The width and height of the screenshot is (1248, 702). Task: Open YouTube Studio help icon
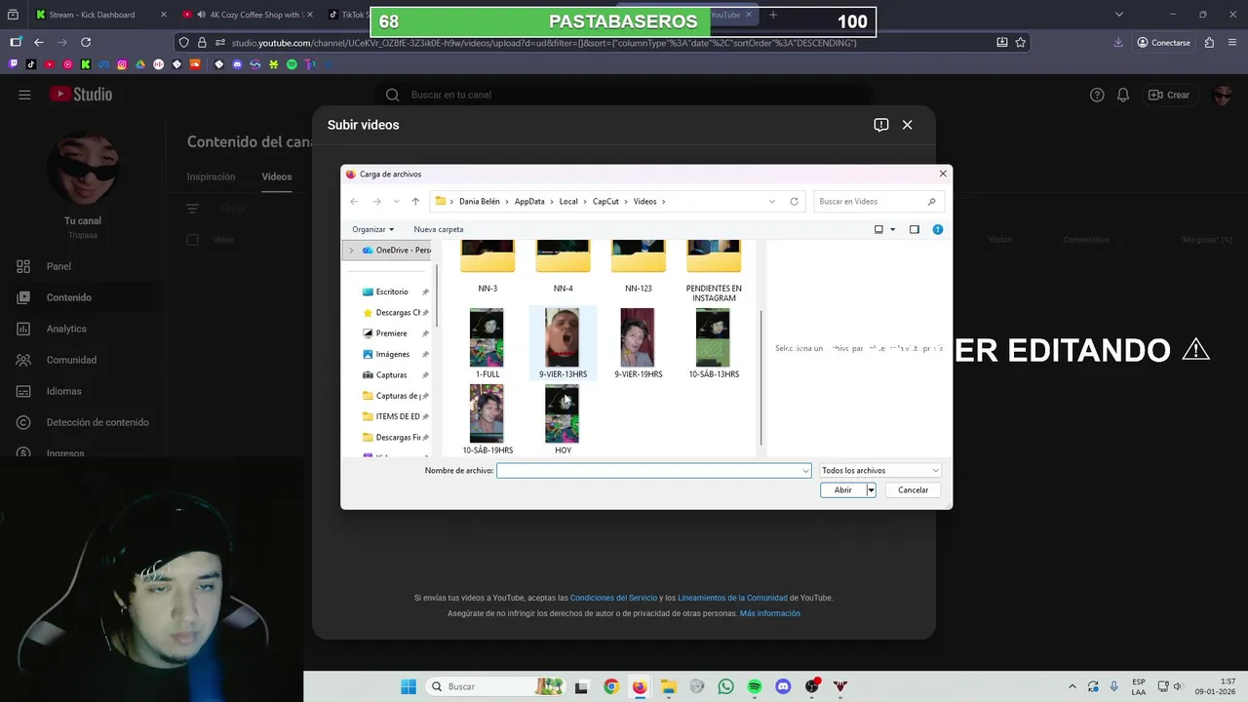pyautogui.click(x=1097, y=95)
